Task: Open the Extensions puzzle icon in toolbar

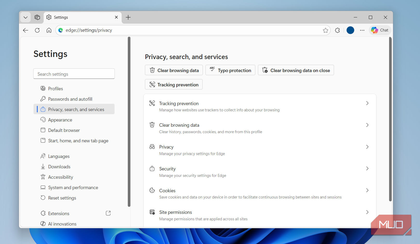Action: tap(337, 30)
